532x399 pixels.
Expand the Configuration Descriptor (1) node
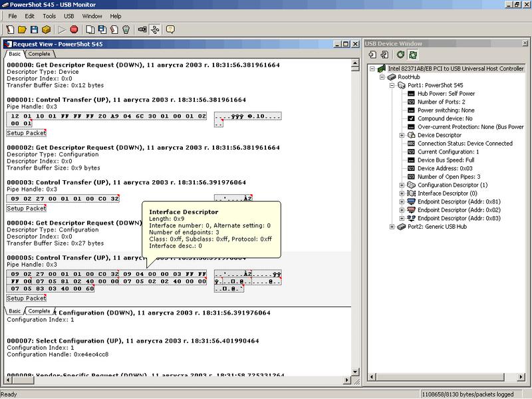pyautogui.click(x=402, y=185)
